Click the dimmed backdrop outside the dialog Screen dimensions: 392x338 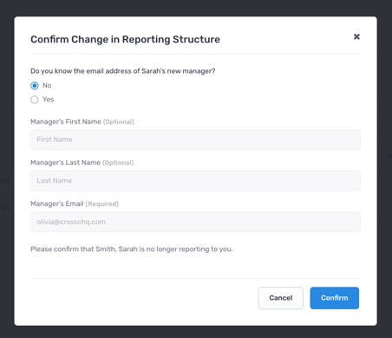pyautogui.click(x=7, y=116)
